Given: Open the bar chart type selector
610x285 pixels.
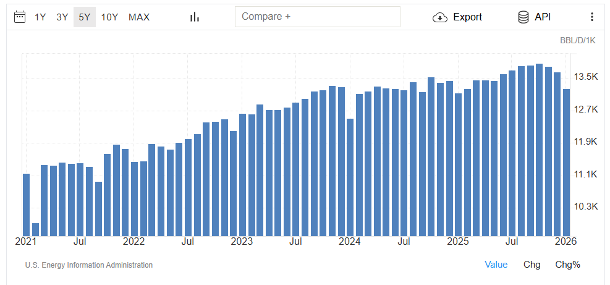Looking at the screenshot, I should click(195, 17).
